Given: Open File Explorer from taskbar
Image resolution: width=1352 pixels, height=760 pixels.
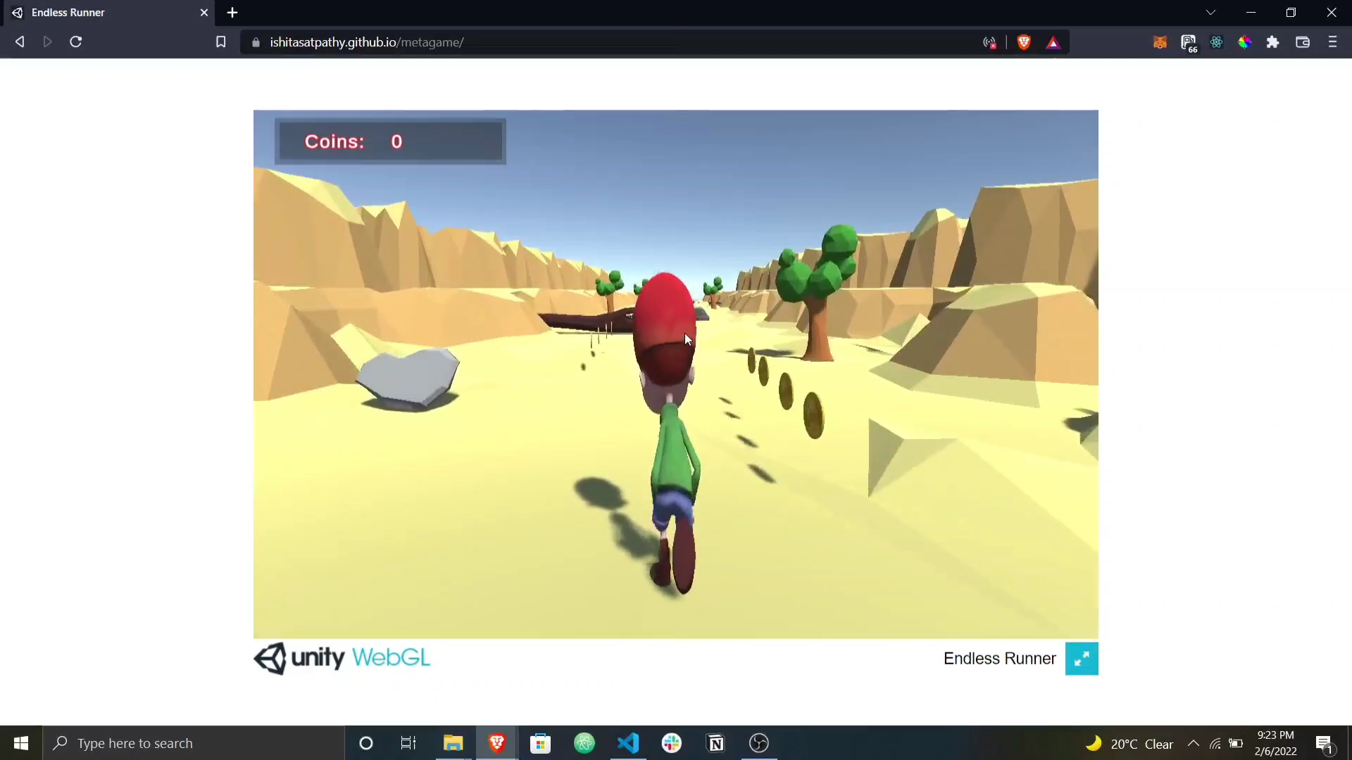Looking at the screenshot, I should coord(453,743).
